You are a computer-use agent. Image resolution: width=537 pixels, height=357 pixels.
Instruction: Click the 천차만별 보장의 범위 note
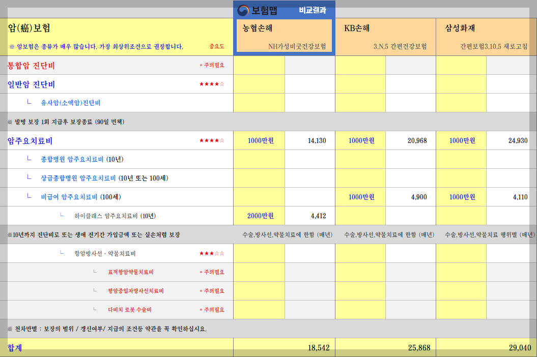click(107, 329)
